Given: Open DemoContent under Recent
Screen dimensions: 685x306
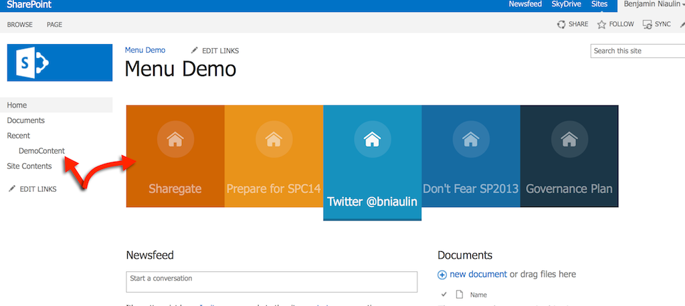Looking at the screenshot, I should 41,151.
